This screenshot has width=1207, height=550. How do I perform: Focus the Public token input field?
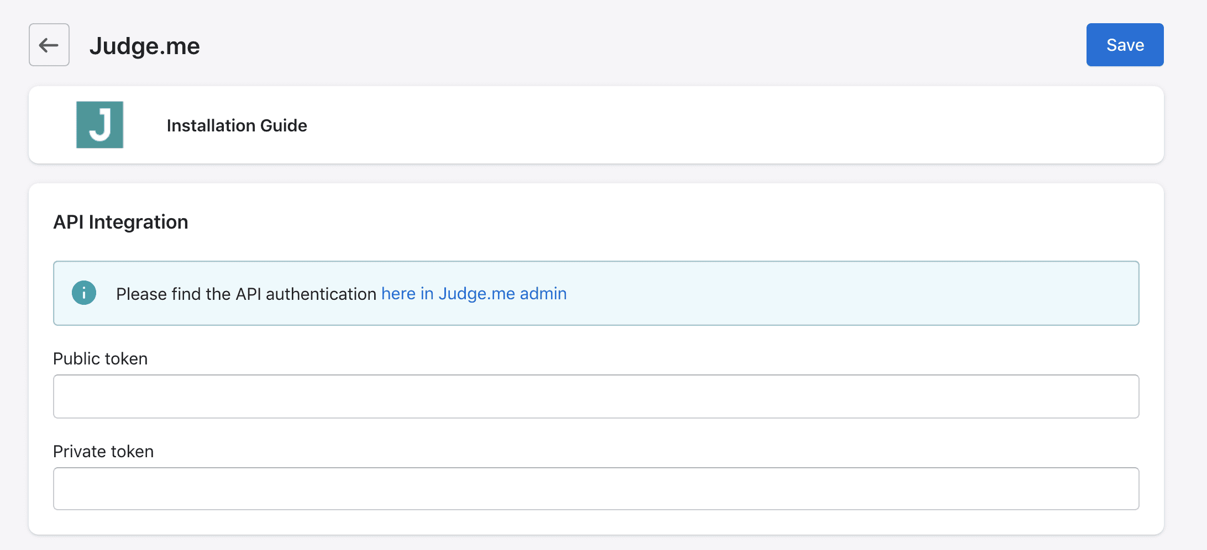click(596, 396)
